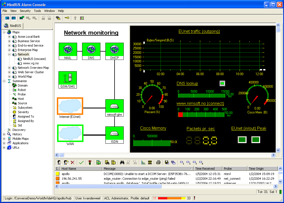Toggle the navigation pane toolbar button

click(7, 18)
